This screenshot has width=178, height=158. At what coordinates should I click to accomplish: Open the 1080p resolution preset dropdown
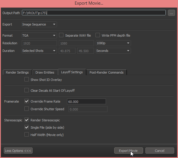[x=113, y=43]
